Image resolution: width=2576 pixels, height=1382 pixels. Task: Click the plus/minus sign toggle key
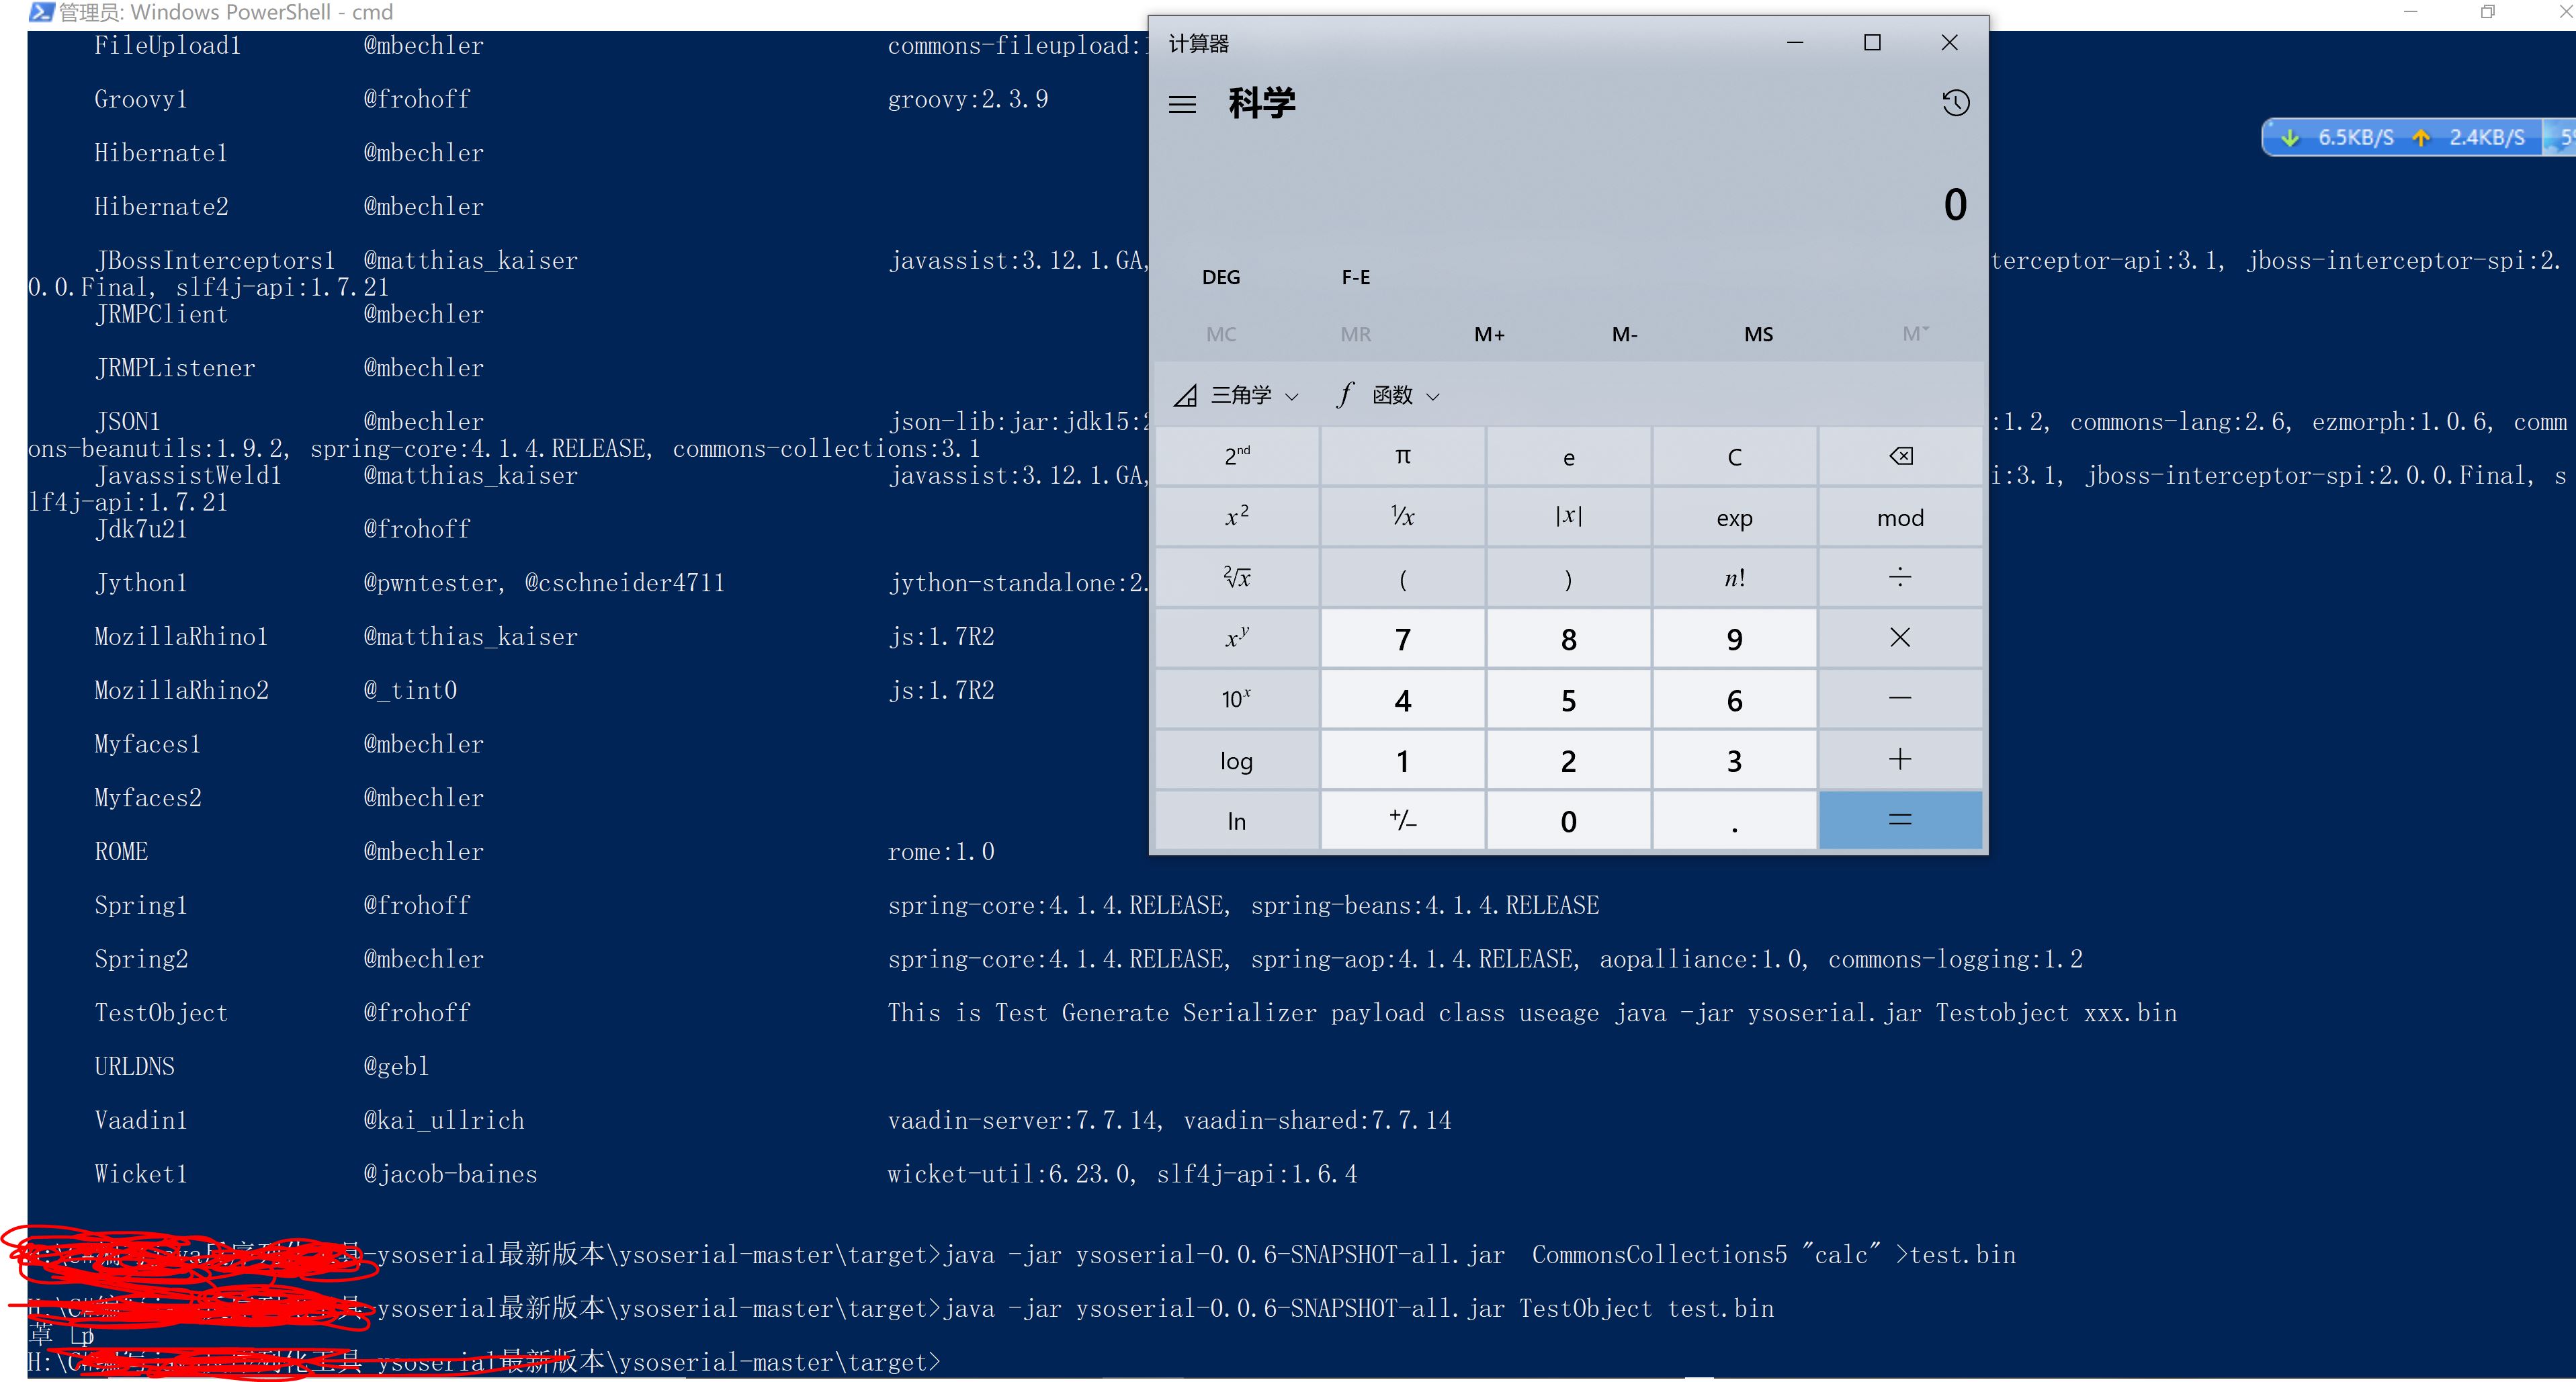click(x=1402, y=820)
